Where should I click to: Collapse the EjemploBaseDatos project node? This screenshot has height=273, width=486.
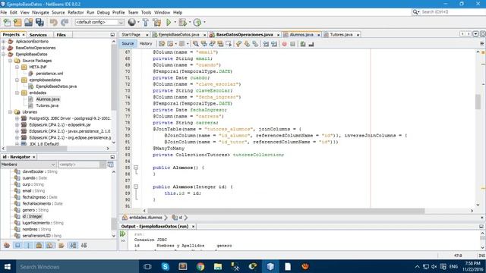pos(3,55)
